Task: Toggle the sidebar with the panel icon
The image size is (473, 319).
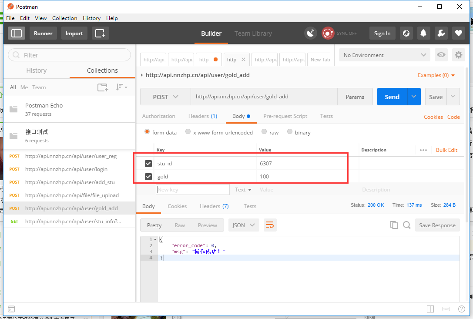Action: 16,33
